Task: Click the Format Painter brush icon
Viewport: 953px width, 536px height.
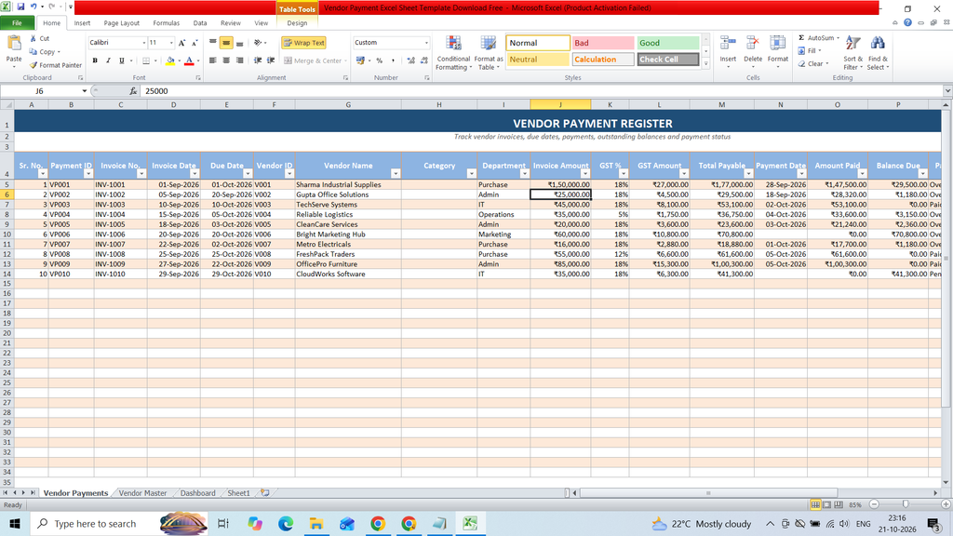Action: coord(34,65)
